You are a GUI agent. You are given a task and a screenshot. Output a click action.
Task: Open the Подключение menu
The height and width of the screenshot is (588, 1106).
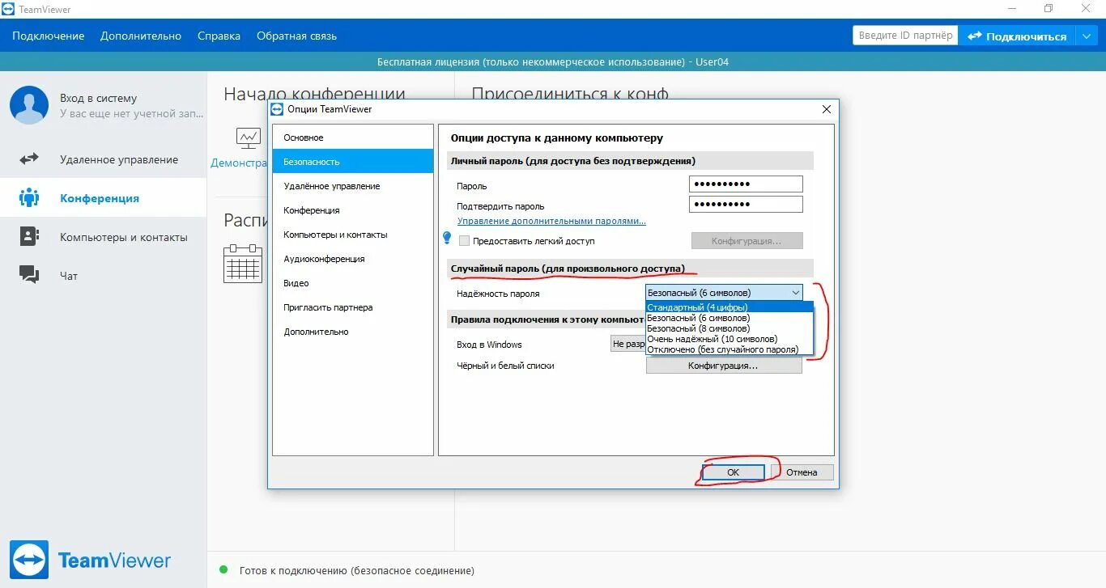(x=49, y=36)
